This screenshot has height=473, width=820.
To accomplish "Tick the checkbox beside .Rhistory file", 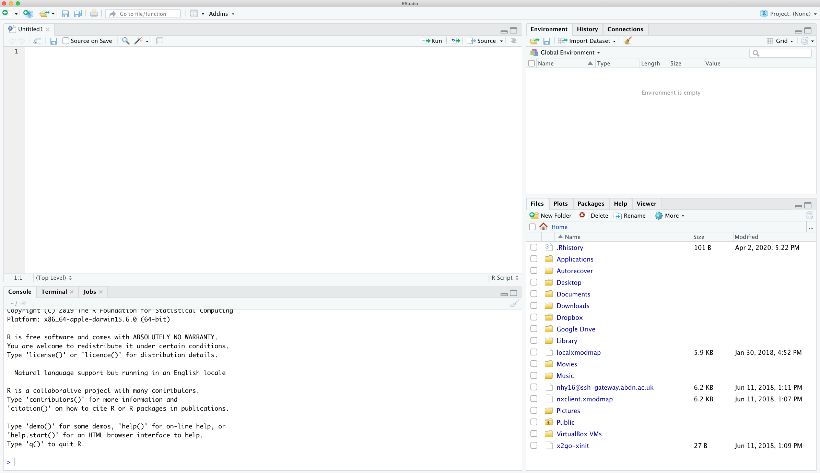I will click(534, 247).
